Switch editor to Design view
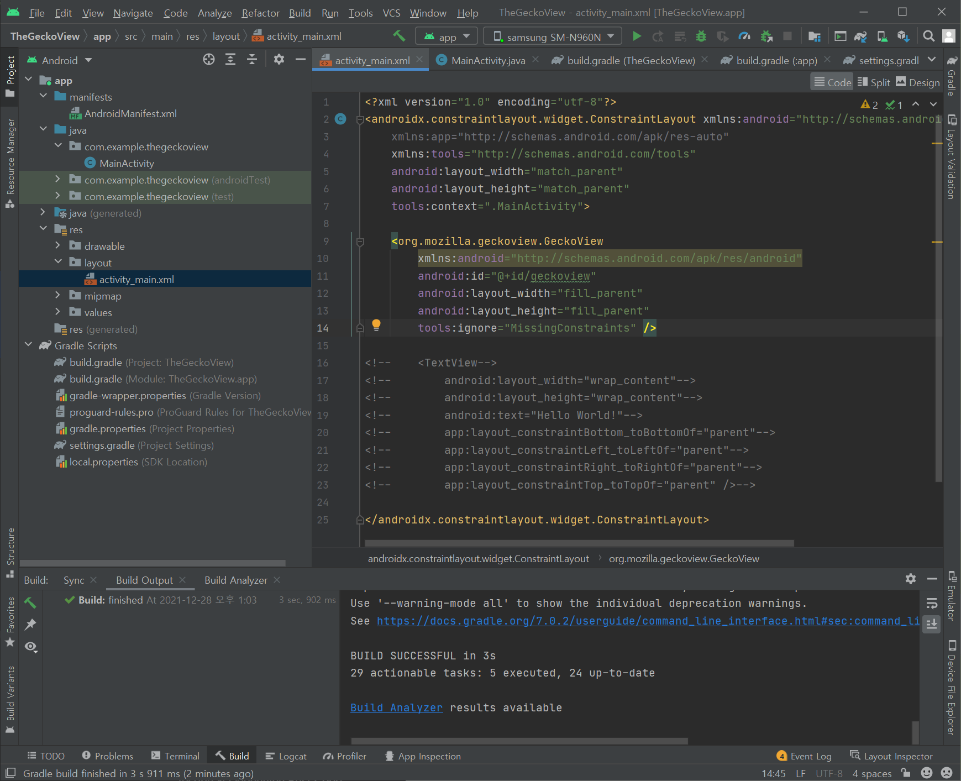The height and width of the screenshot is (781, 961). (917, 82)
